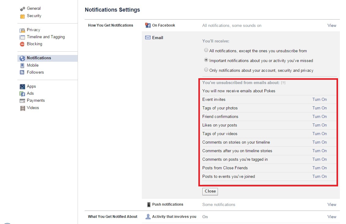Click the Apps icon in sidebar
The height and width of the screenshot is (224, 346).
[22, 86]
